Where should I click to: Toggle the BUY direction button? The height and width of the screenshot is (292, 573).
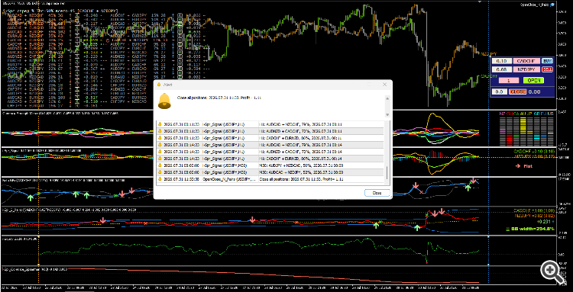point(547,61)
